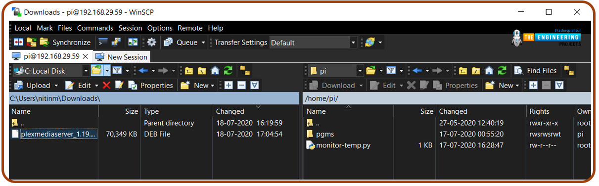Expand the arrow beside the globe icon

(x=380, y=43)
